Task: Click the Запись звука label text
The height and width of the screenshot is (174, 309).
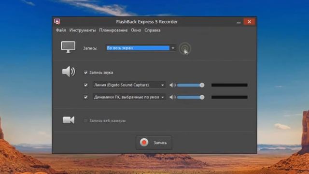Action: coord(101,72)
